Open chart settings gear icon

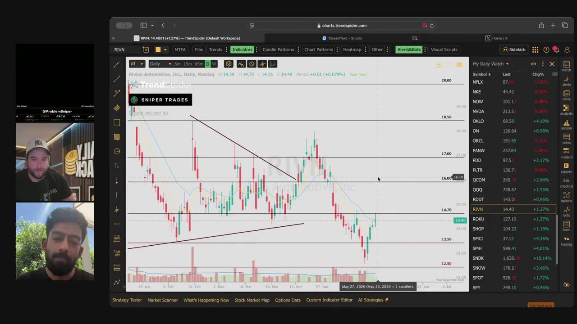[x=229, y=64]
